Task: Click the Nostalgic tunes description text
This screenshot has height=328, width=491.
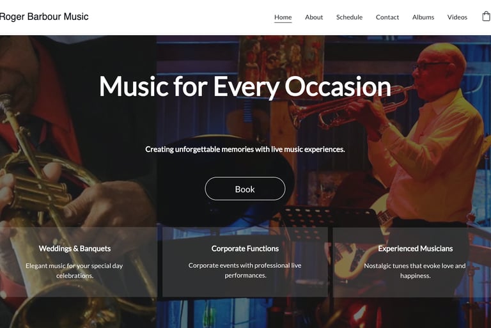Action: point(415,270)
